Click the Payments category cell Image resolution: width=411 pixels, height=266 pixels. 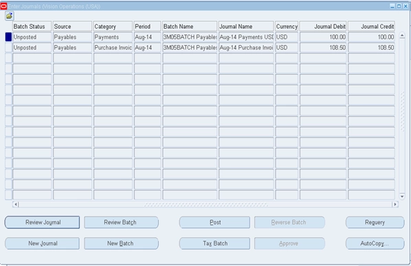[x=113, y=37]
